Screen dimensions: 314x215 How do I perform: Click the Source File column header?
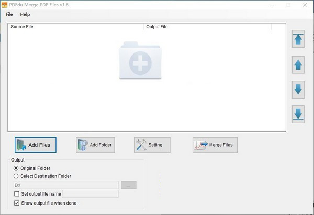click(76, 27)
